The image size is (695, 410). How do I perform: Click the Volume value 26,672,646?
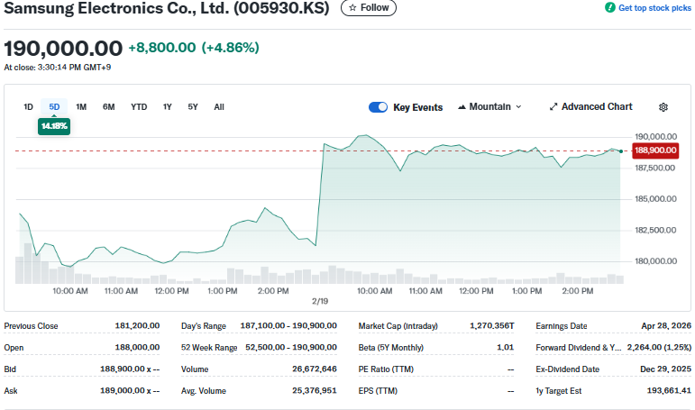(x=315, y=369)
